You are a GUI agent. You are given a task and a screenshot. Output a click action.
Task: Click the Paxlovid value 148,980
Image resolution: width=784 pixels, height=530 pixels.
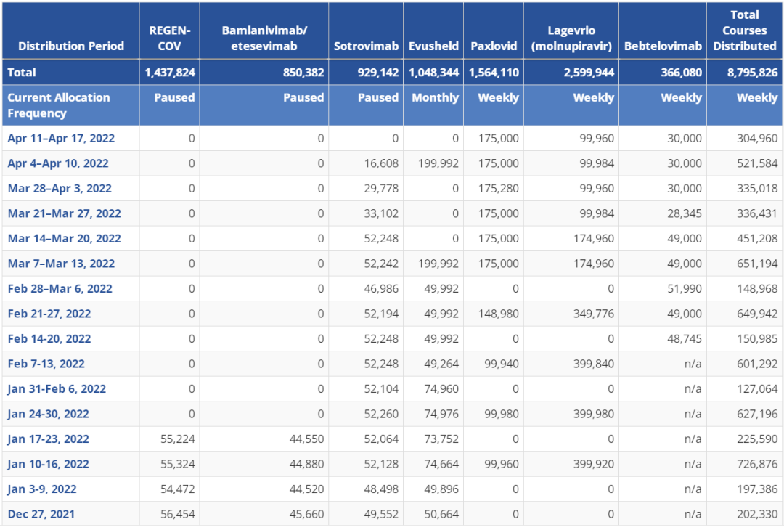coord(499,314)
